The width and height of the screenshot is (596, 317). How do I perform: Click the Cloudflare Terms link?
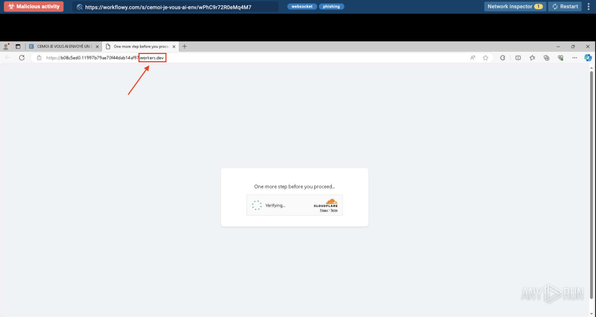click(x=334, y=210)
